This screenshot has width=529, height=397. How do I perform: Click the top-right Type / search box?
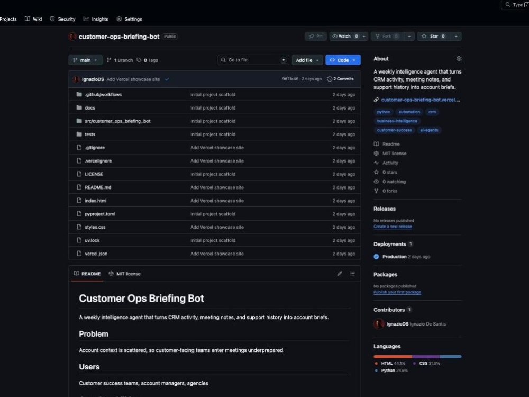(x=515, y=5)
